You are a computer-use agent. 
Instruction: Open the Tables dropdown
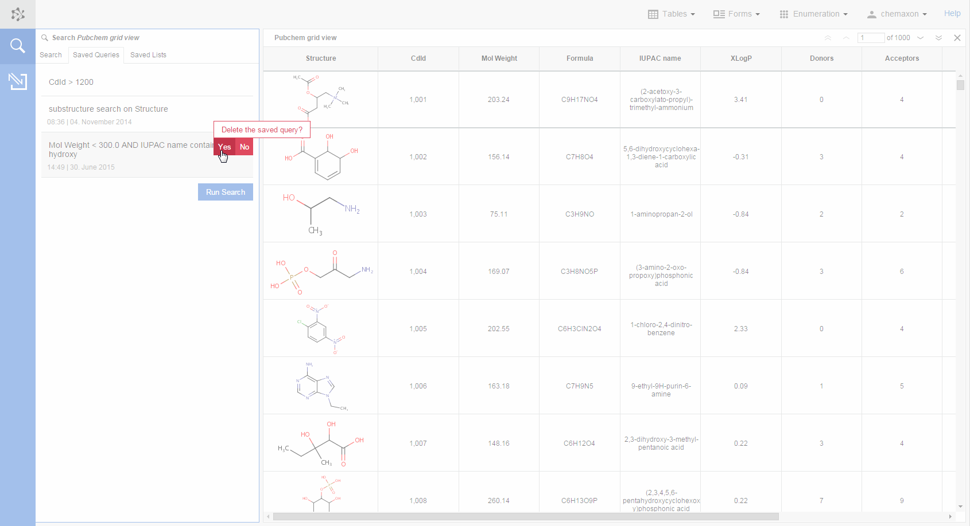pos(672,14)
